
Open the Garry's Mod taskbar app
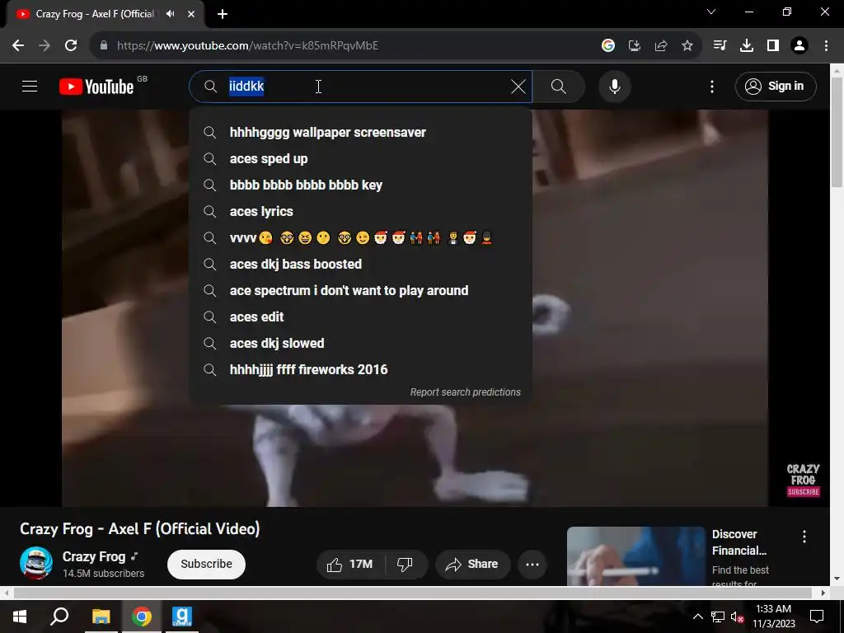[182, 617]
